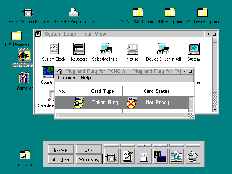Click the card list scroll down arrow
This screenshot has width=232, height=174.
[191, 109]
